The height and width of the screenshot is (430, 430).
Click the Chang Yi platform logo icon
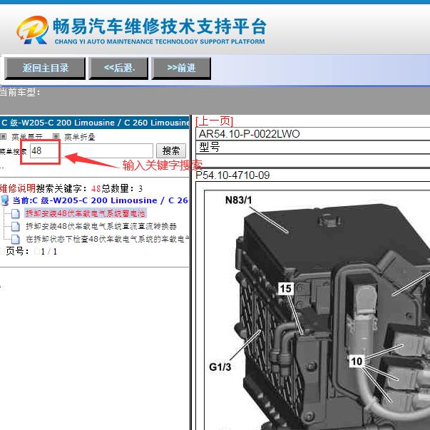pos(32,30)
